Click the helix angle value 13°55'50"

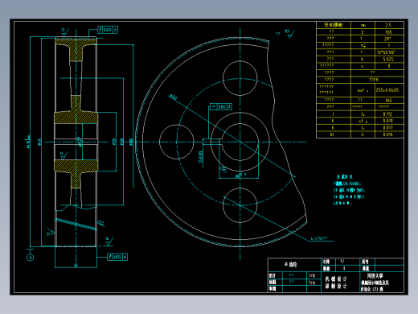(x=386, y=52)
